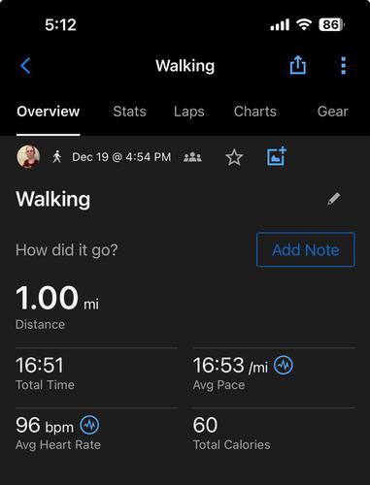This screenshot has width=370, height=485.
Task: Select the Overview tab
Action: (x=49, y=112)
